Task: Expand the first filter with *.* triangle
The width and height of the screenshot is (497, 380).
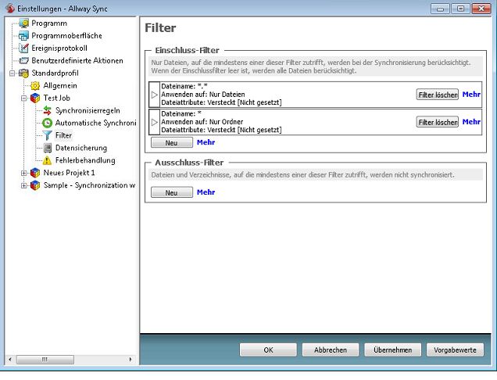Action: (x=154, y=95)
